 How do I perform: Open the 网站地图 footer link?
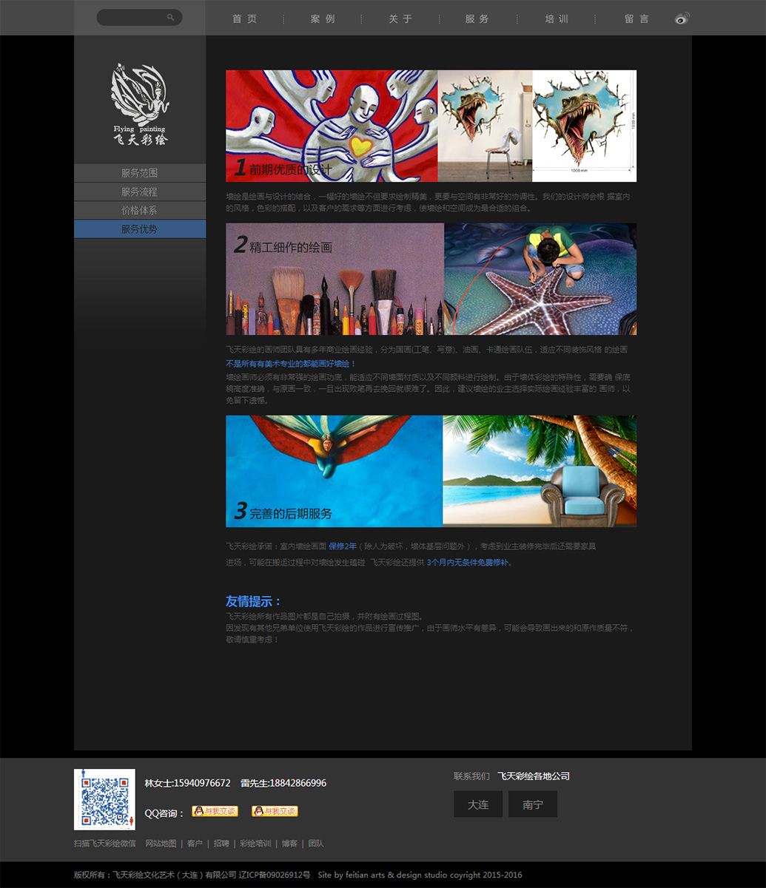click(161, 844)
